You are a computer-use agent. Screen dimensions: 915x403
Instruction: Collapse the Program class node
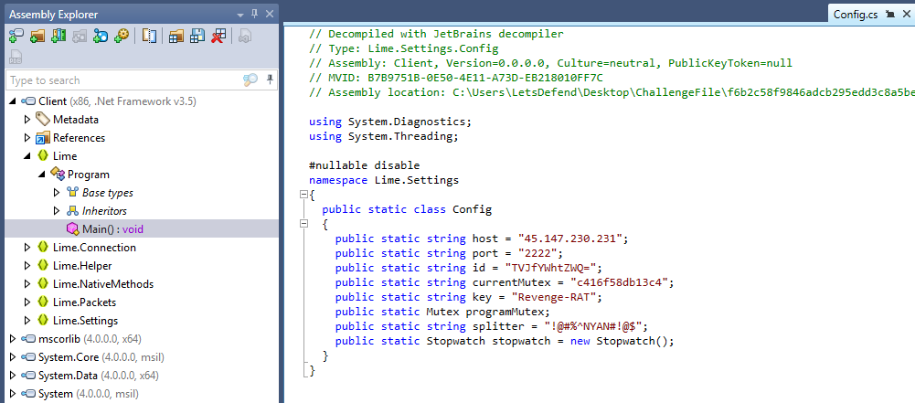[x=41, y=175]
